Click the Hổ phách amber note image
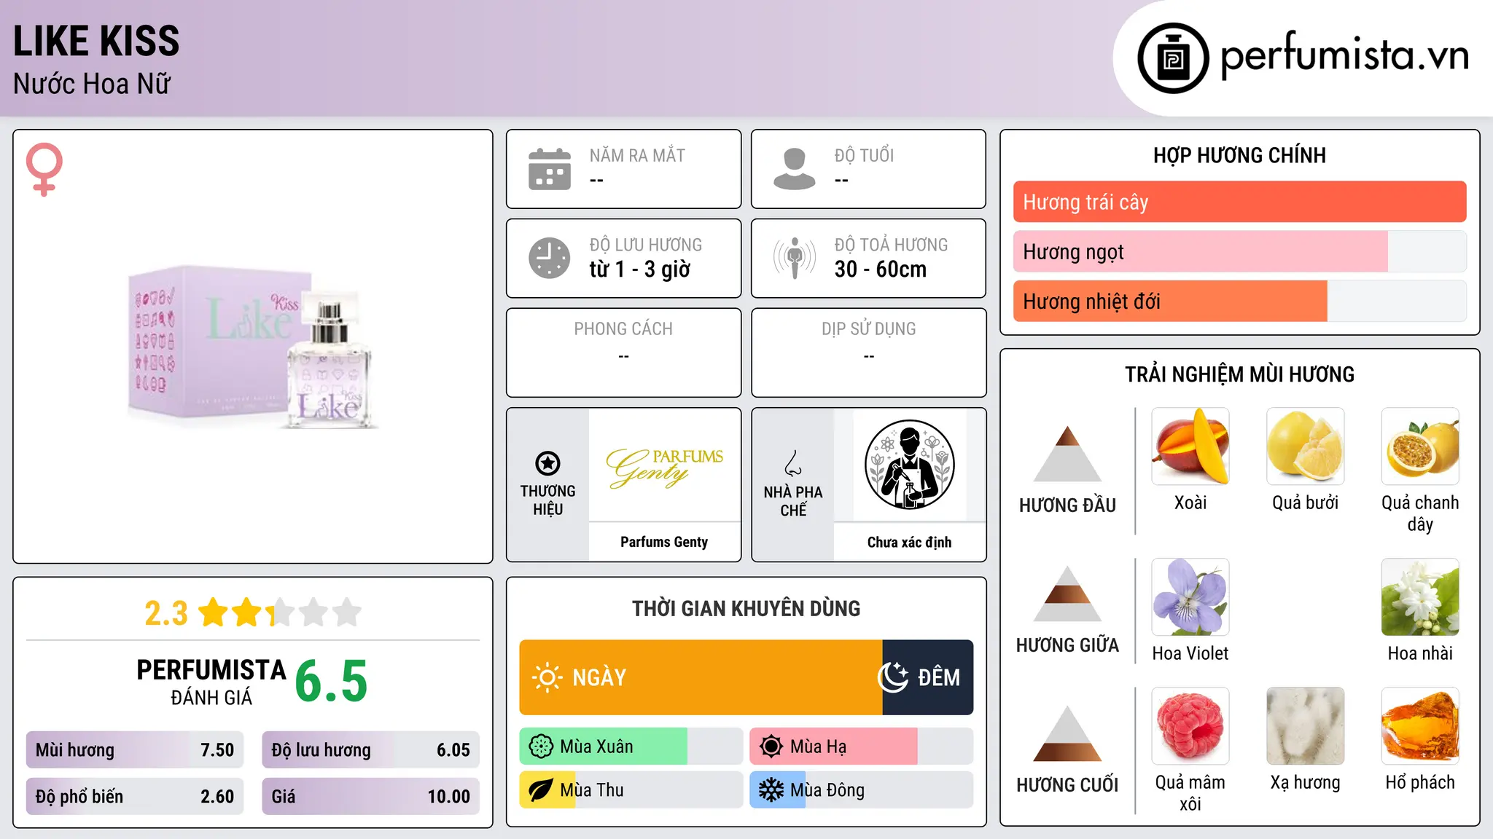Viewport: 1493px width, 839px height. point(1420,726)
